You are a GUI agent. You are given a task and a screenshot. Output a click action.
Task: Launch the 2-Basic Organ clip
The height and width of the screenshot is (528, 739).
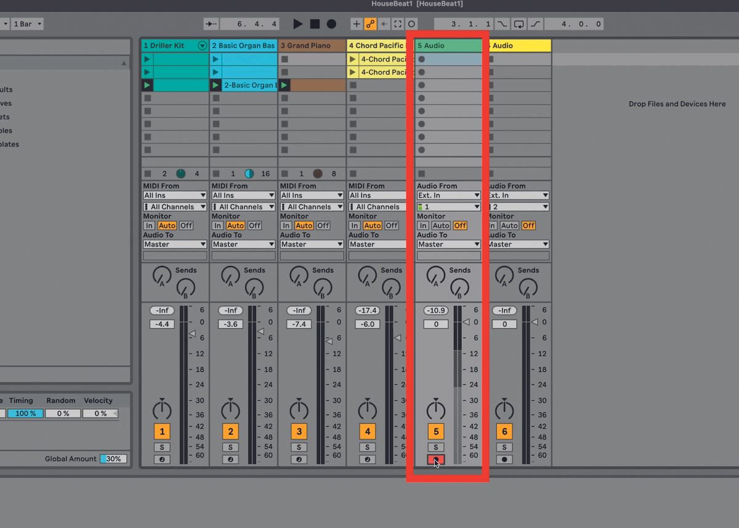coord(216,85)
